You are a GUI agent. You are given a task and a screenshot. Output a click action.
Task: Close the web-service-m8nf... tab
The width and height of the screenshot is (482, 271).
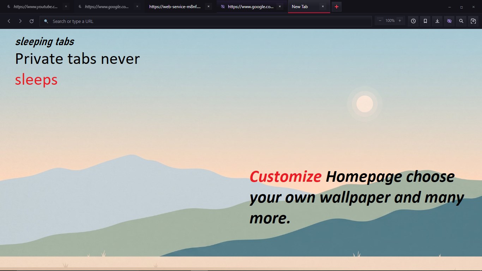[209, 7]
